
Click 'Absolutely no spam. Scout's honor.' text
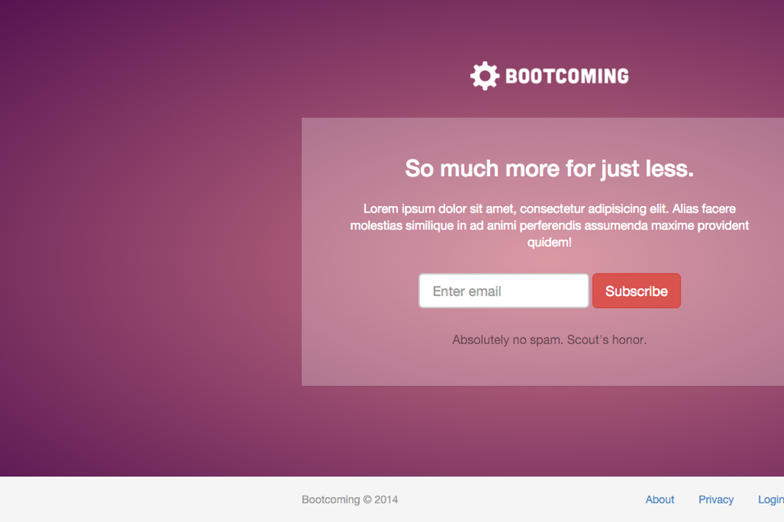pyautogui.click(x=549, y=340)
